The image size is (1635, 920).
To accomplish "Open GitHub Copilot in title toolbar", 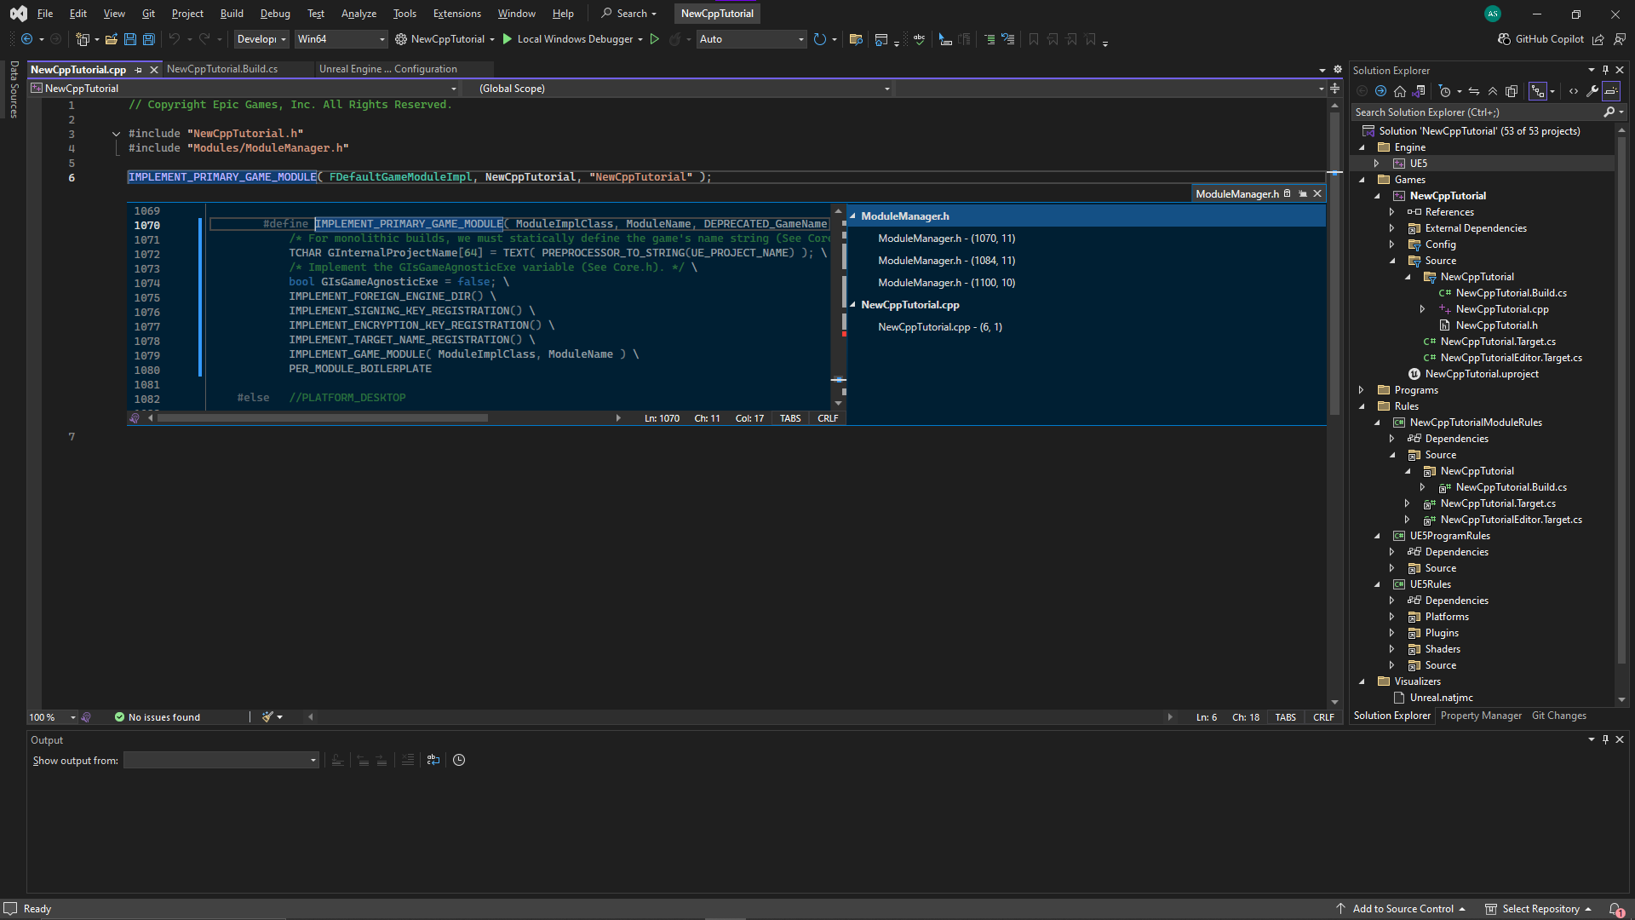I will point(1540,39).
